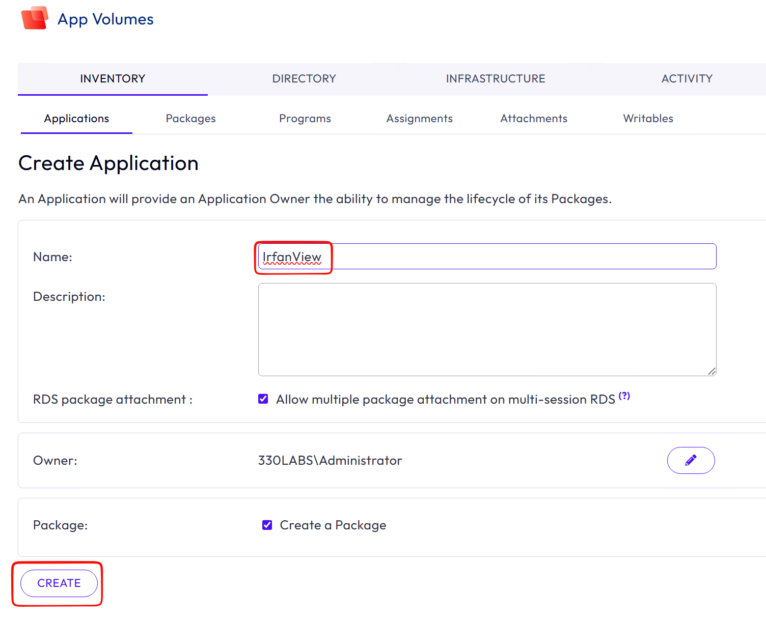The height and width of the screenshot is (620, 766).
Task: Click the App Volumes title link
Action: click(x=105, y=19)
